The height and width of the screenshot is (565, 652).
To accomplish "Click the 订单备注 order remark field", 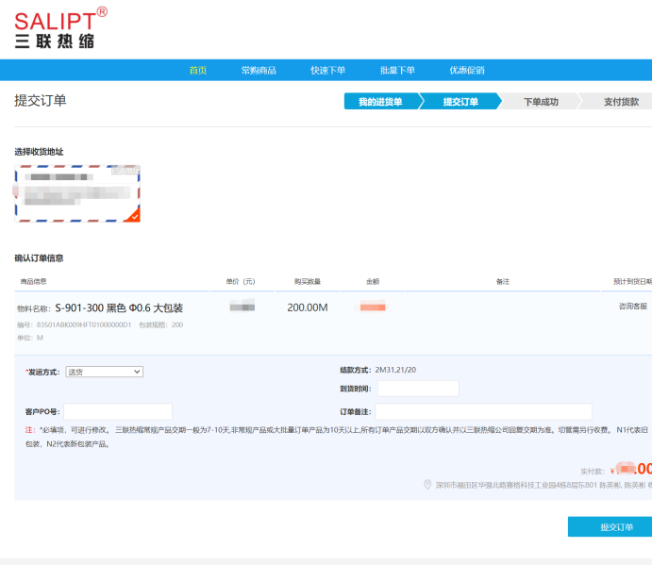I will coord(483,411).
